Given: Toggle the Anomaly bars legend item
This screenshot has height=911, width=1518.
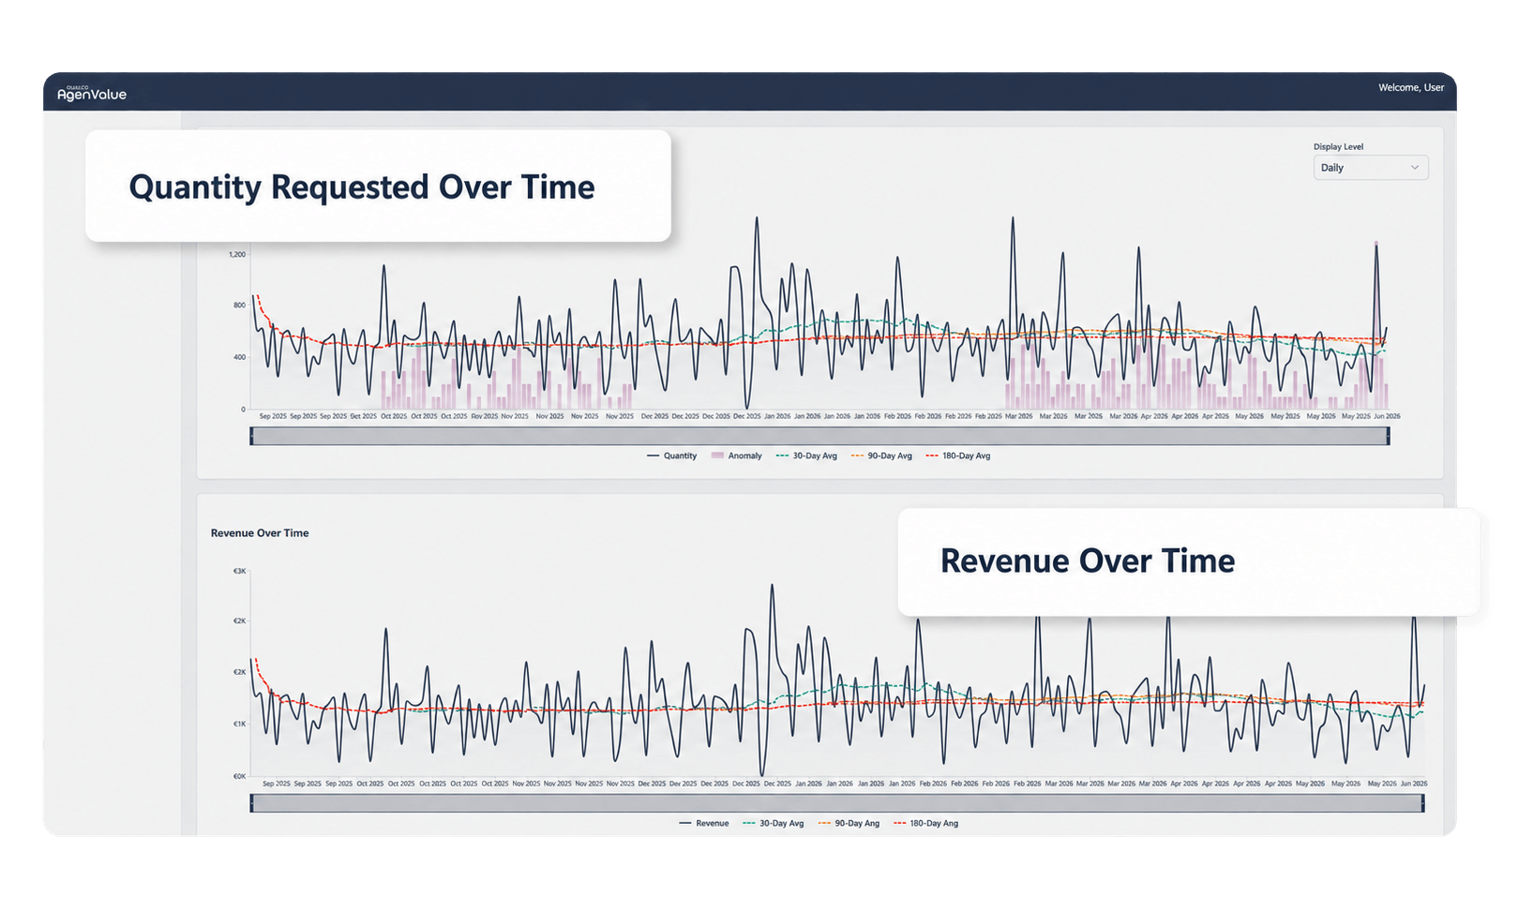Looking at the screenshot, I should tap(736, 455).
